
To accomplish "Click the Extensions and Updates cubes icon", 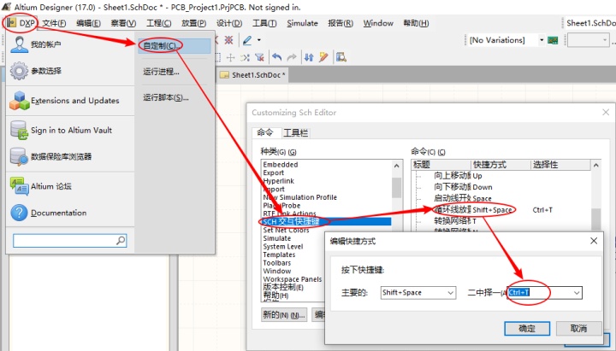I will [19, 101].
